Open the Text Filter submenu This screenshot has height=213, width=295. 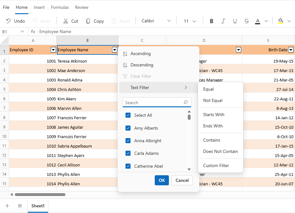pos(158,87)
